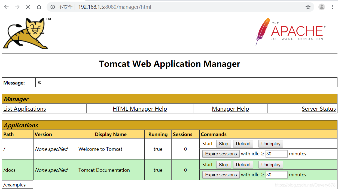Click the 'Tomcat Documentation' display name
Viewport: 338px width, 190px height.
pyautogui.click(x=104, y=170)
